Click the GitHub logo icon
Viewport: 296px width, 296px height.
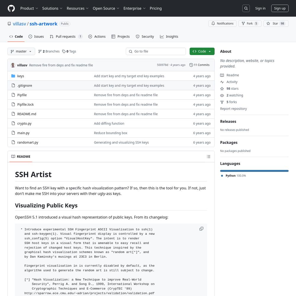coord(11,8)
